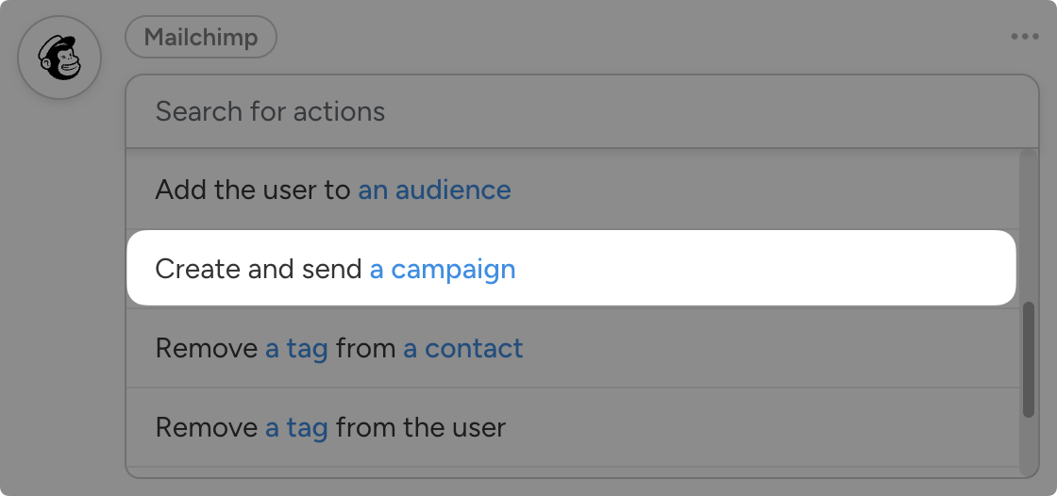Click "a tag" link in the contact row
This screenshot has width=1057, height=496.
tap(296, 349)
